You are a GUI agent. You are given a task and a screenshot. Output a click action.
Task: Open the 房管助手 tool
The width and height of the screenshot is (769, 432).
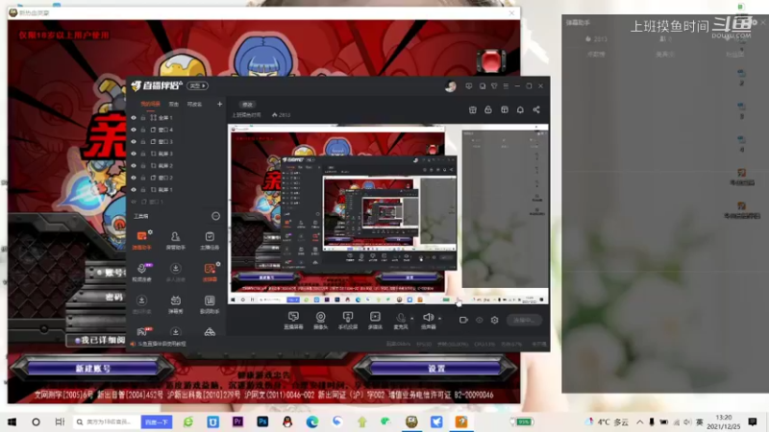[175, 240]
